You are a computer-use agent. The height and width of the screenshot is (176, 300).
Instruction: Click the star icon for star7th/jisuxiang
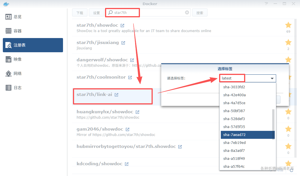pos(288,42)
